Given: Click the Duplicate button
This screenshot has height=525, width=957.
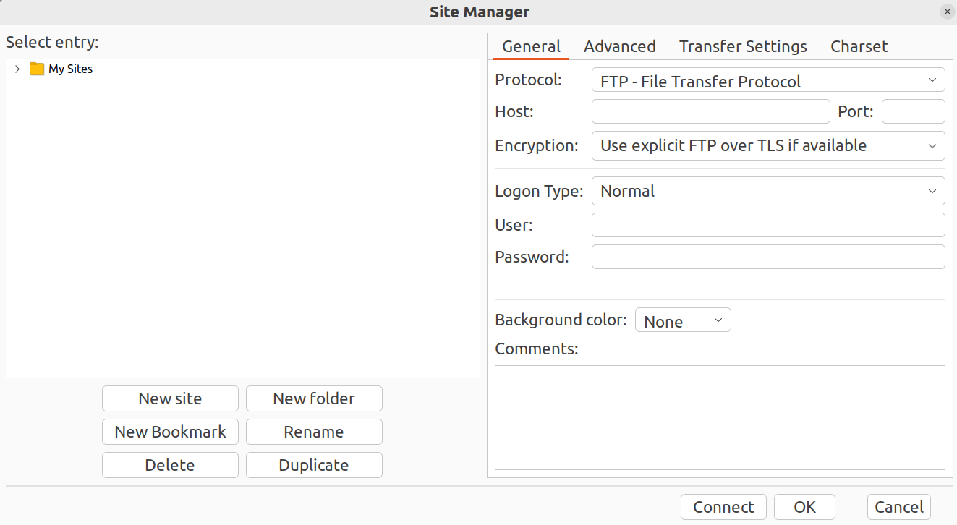Looking at the screenshot, I should click(x=314, y=465).
